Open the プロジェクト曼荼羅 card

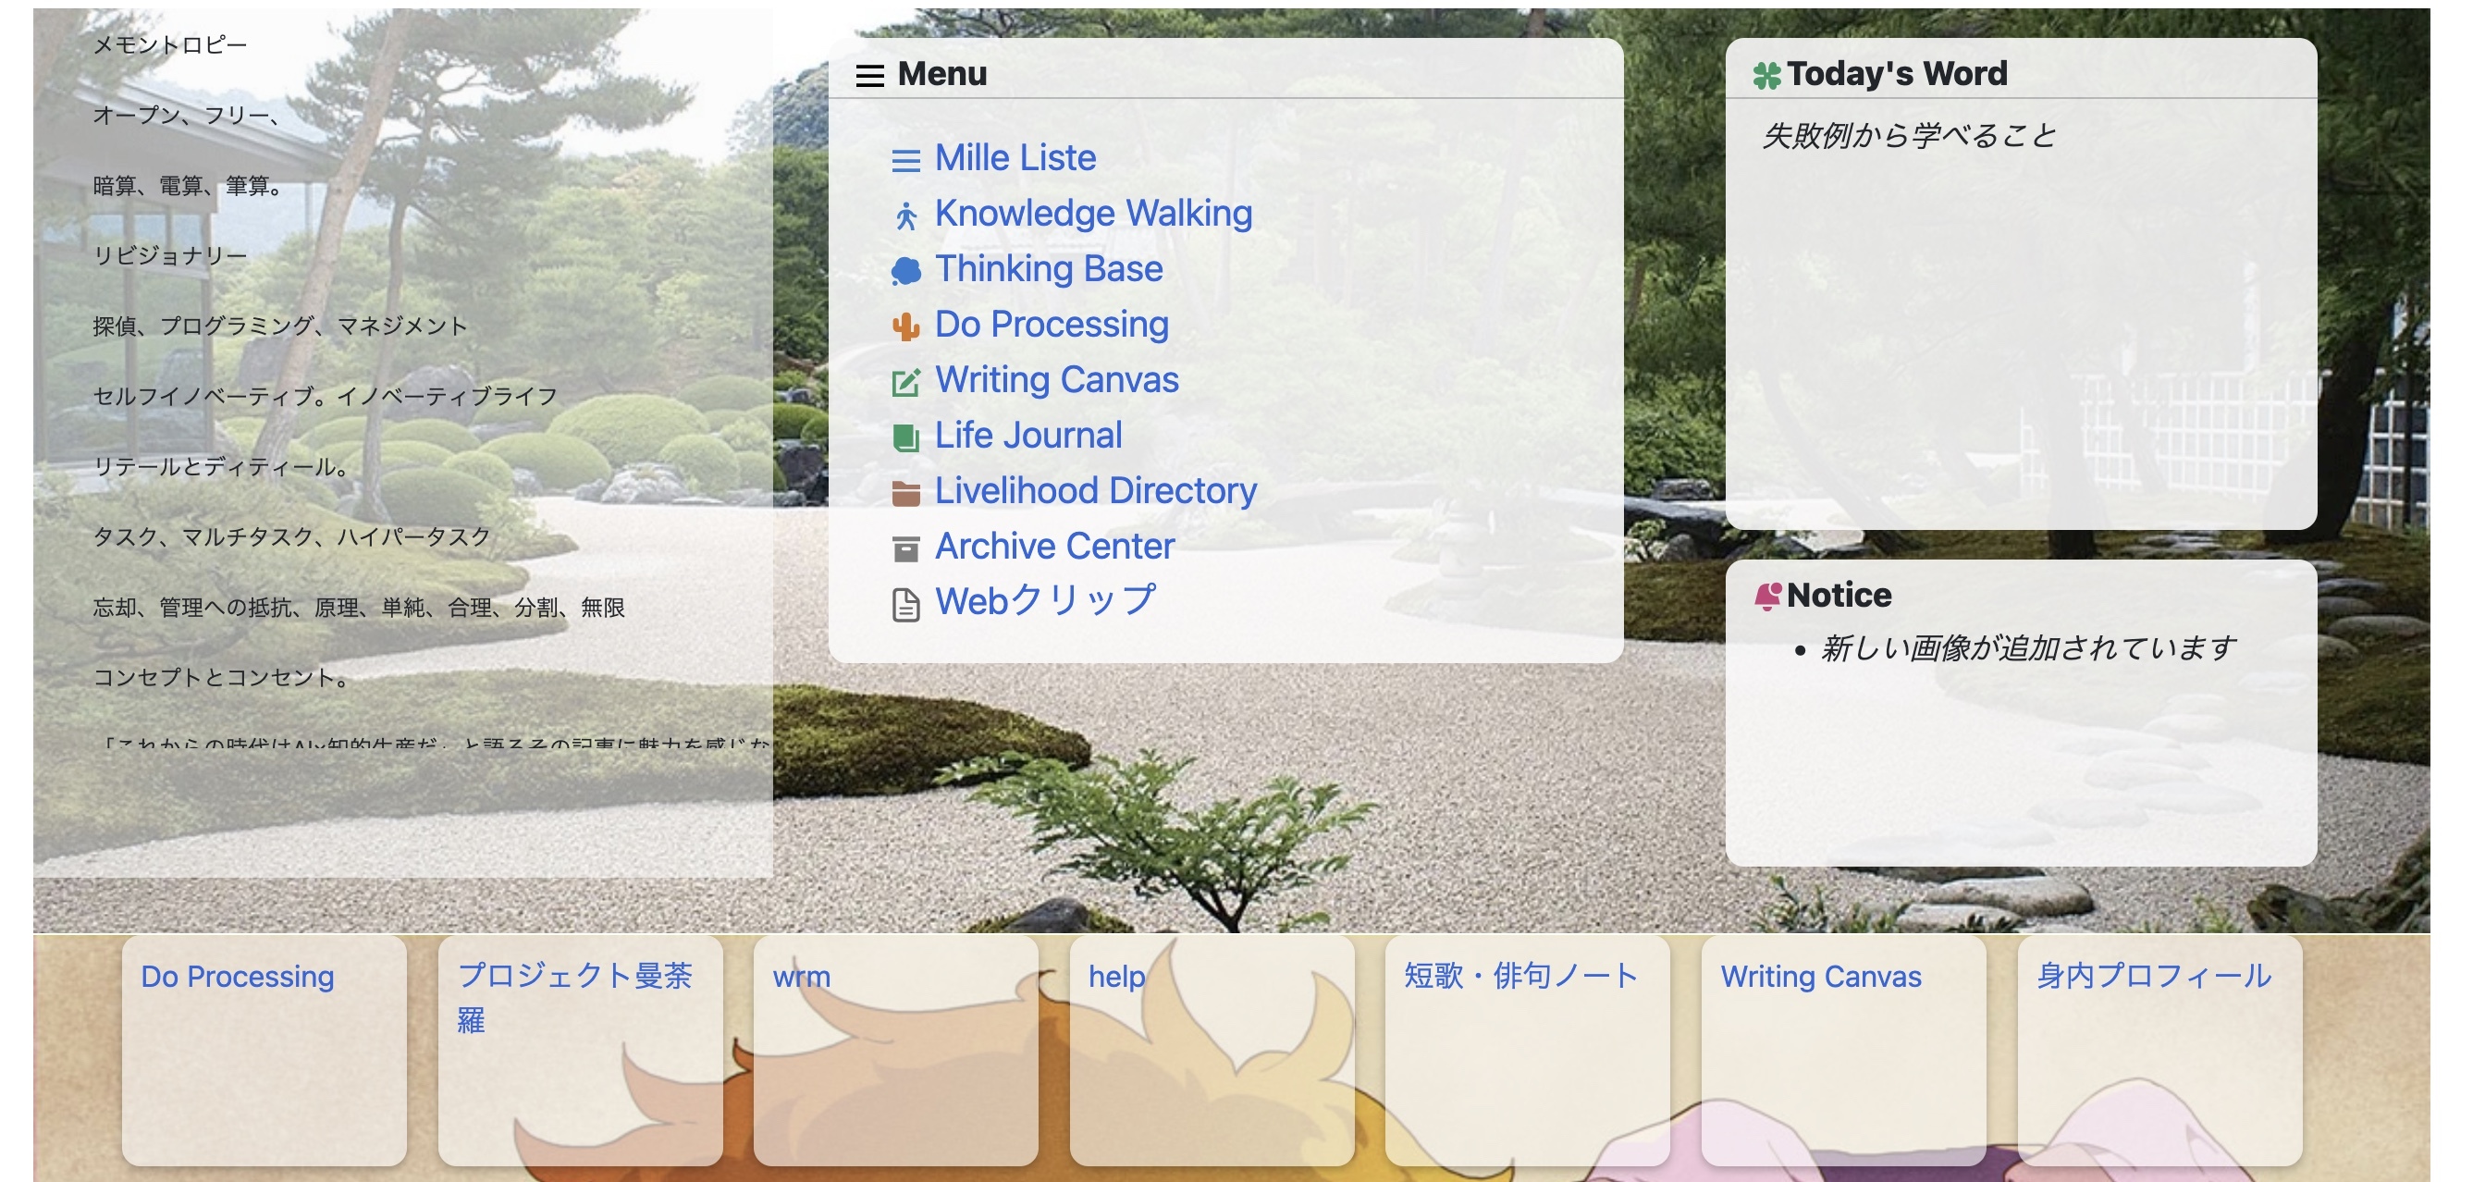point(574,977)
